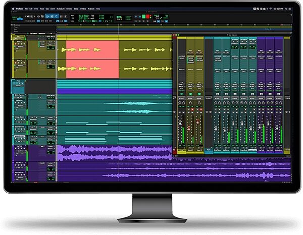Click the Vocal 2 volume fader in mixer
Image resolution: width=303 pixels, height=235 pixels.
click(x=197, y=122)
